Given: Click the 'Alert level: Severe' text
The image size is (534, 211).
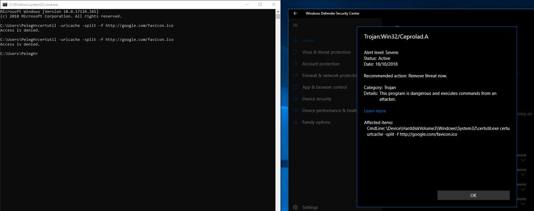Looking at the screenshot, I should point(381,52).
